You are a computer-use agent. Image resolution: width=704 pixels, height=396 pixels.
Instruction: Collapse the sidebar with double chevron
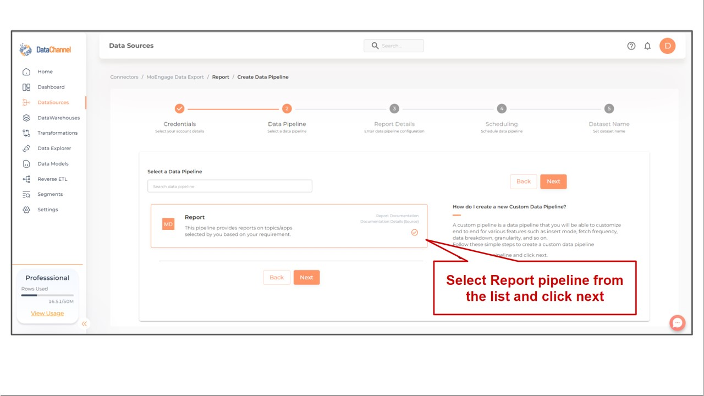pos(84,324)
